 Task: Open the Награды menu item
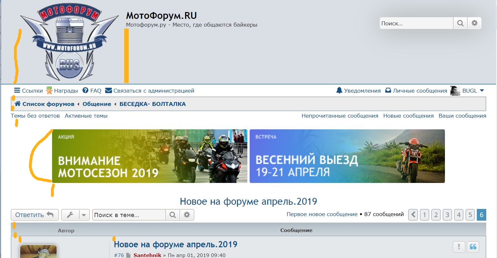pos(62,91)
